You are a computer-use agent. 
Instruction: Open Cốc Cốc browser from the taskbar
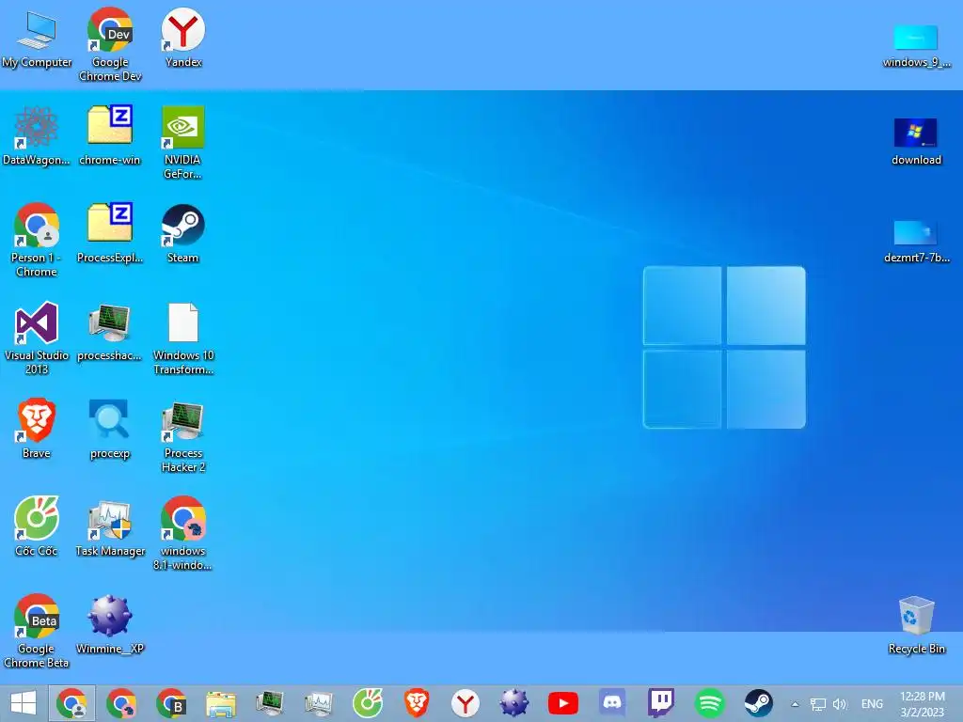click(x=368, y=703)
